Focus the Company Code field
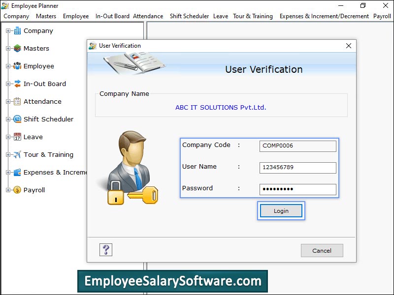 [297, 146]
